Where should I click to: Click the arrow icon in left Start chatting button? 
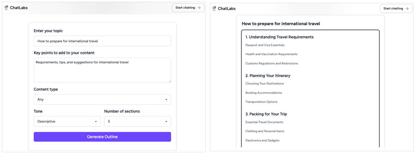click(199, 8)
